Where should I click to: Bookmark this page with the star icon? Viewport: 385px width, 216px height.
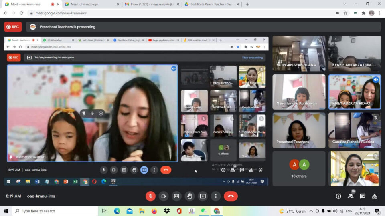tap(345, 13)
